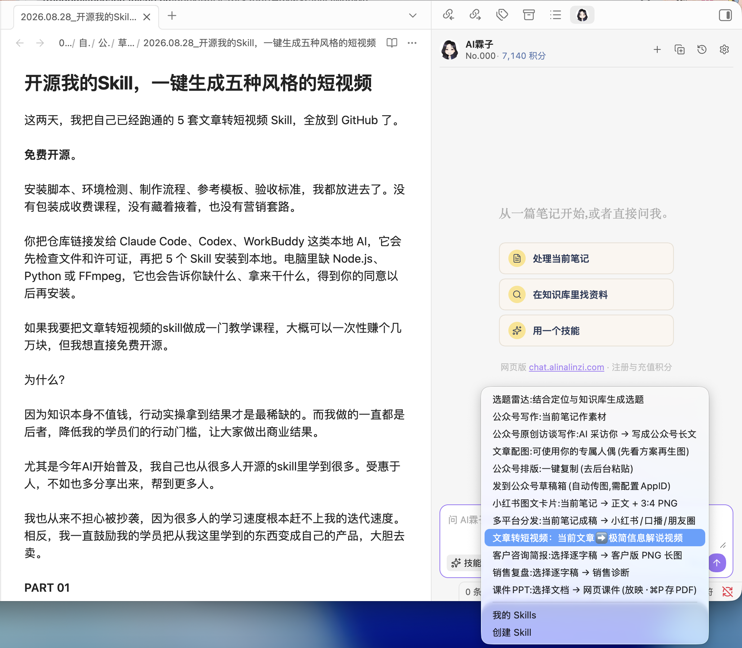The width and height of the screenshot is (742, 648).
Task: Navigate forward with right arrow
Action: [x=40, y=43]
